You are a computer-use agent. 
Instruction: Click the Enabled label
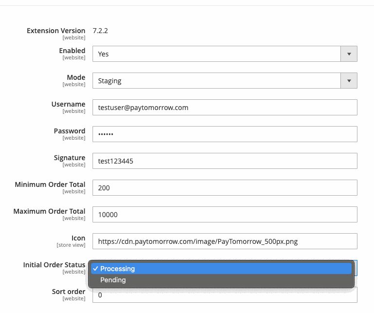(x=72, y=51)
